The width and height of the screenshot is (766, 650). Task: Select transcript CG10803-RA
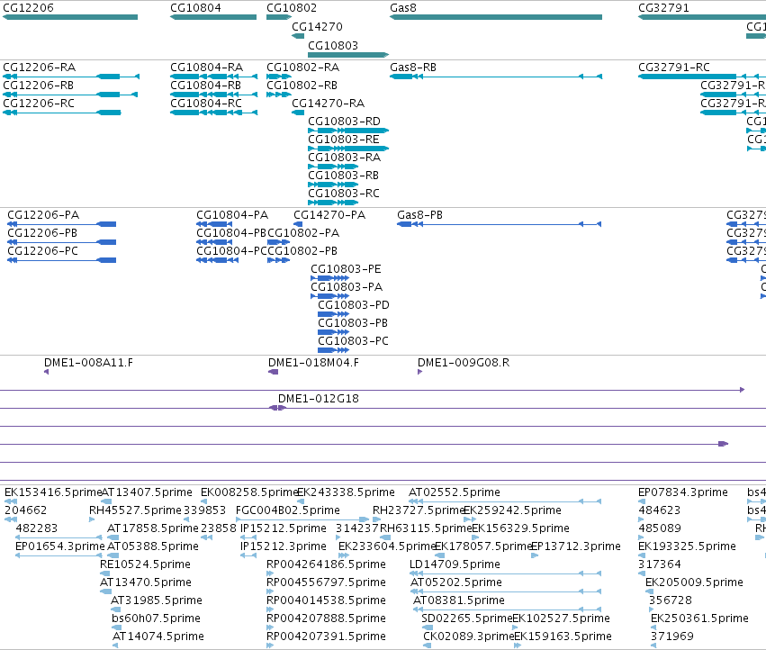click(333, 167)
